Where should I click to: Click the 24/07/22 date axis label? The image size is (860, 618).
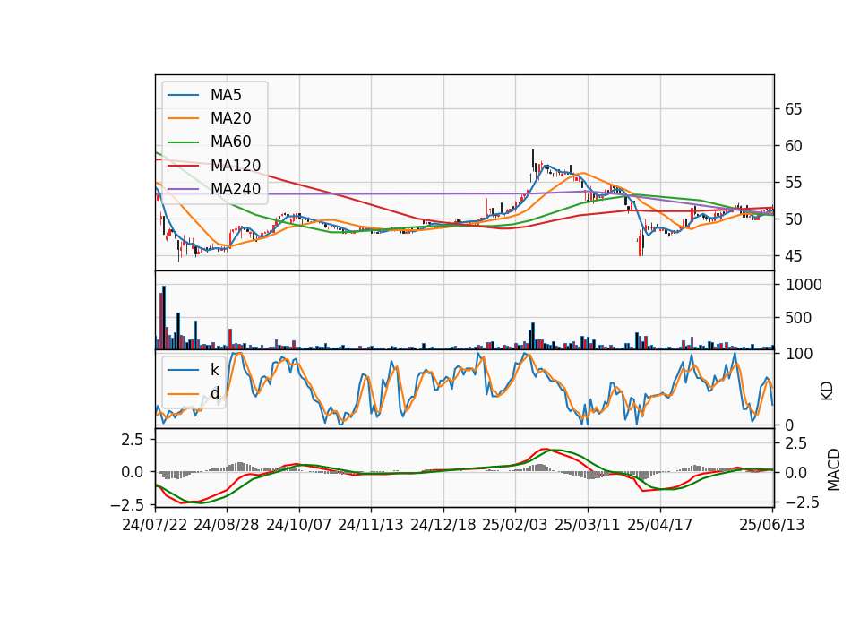[x=155, y=525]
